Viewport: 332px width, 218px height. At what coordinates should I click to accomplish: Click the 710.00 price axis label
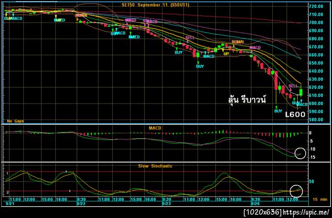tap(316, 14)
